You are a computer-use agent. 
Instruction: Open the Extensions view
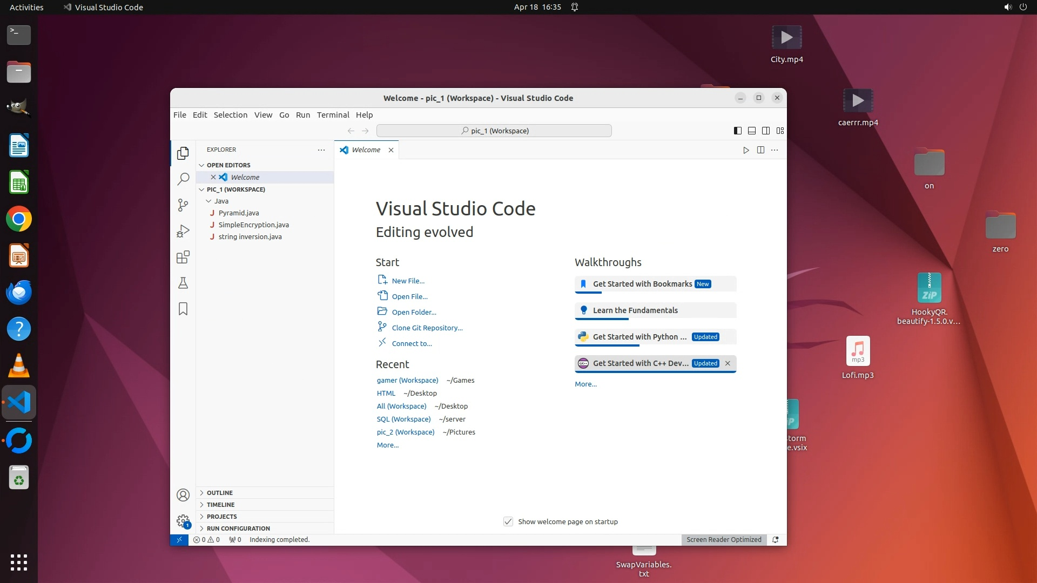click(183, 257)
